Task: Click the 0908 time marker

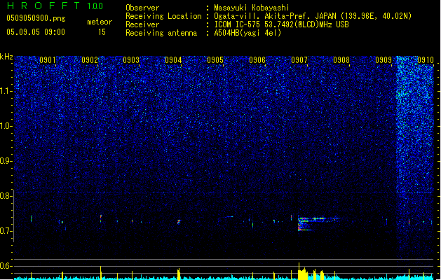Action: [341, 60]
